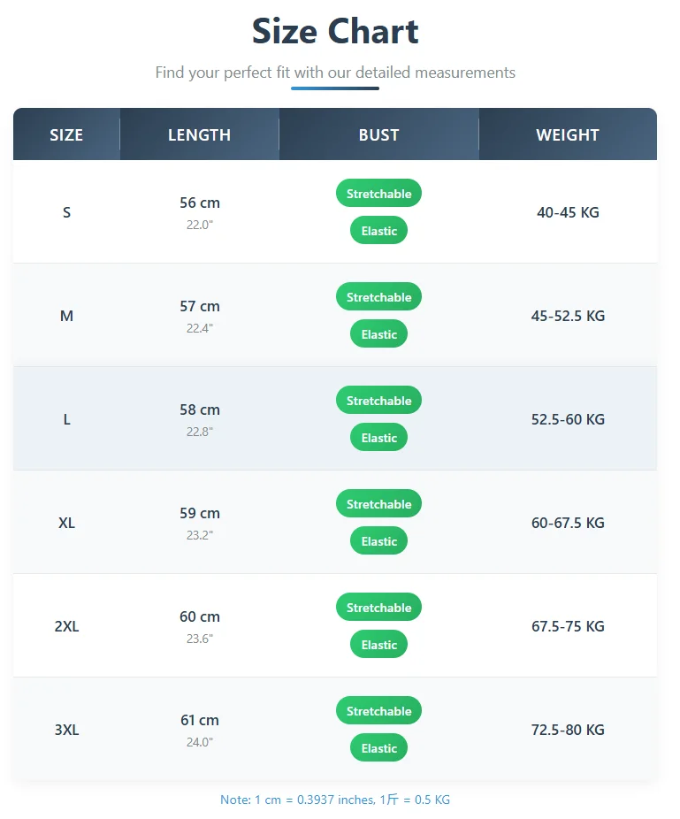Click the Elastic badge in the M row
680x819 pixels.
pos(378,334)
